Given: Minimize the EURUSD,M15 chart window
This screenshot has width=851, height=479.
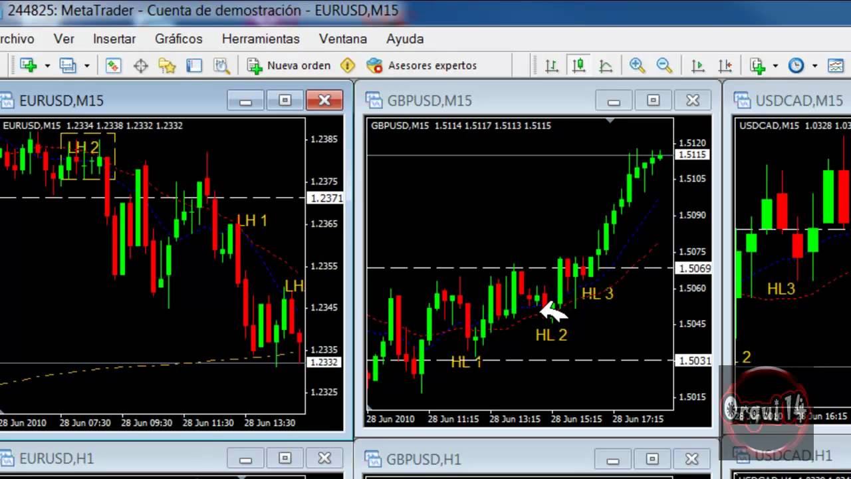Looking at the screenshot, I should point(246,100).
